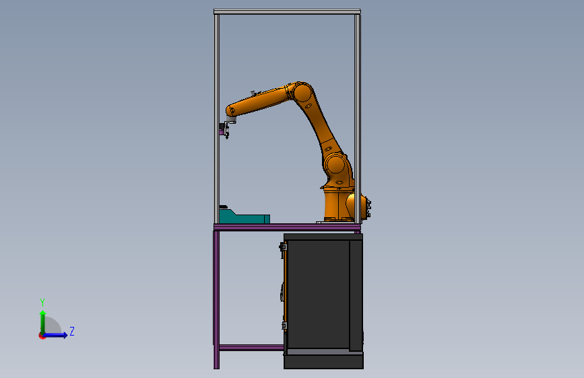Select the robot's circular shoulder joint
Screen dimensions: 584x378
point(335,164)
